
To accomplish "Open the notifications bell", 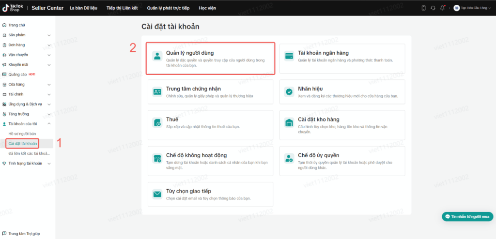I will (442, 8).
